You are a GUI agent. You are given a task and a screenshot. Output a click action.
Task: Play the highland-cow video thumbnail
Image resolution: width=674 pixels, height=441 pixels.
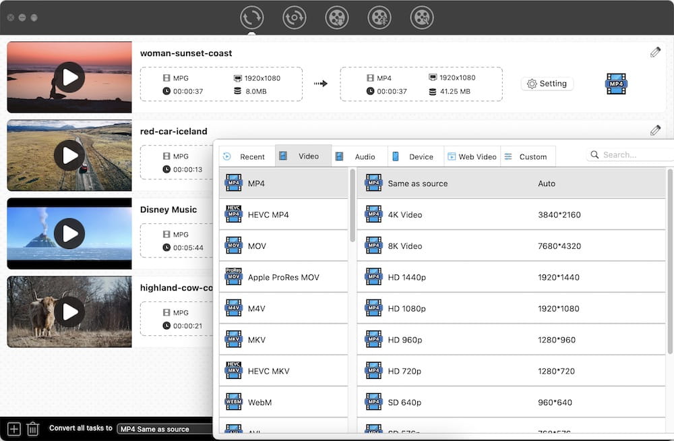(x=69, y=312)
